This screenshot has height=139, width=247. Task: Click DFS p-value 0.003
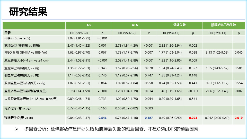pyautogui.click(x=149, y=108)
